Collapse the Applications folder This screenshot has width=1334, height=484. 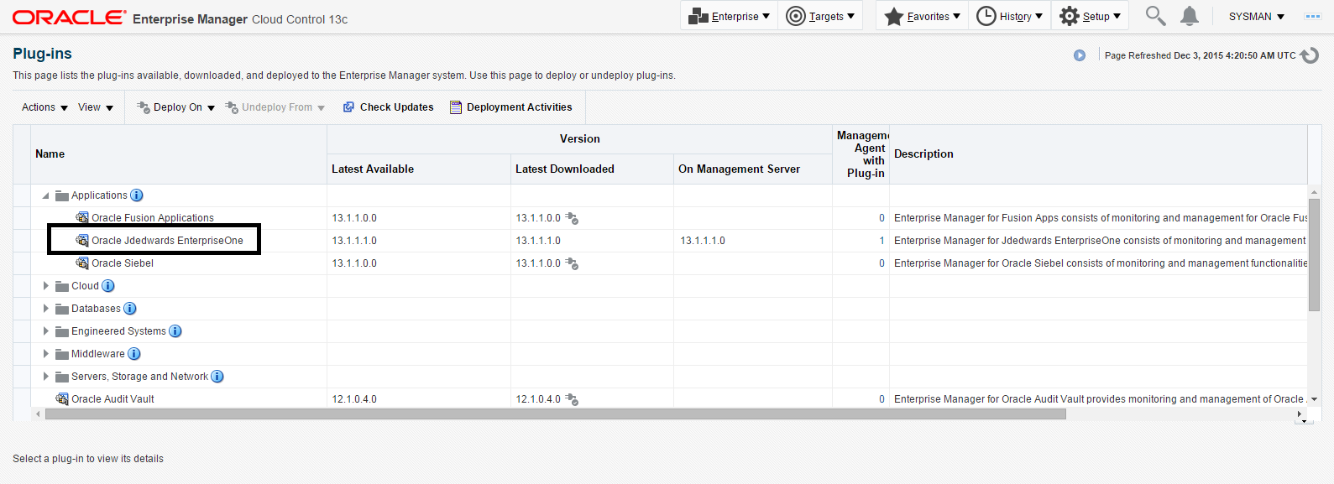coord(45,195)
